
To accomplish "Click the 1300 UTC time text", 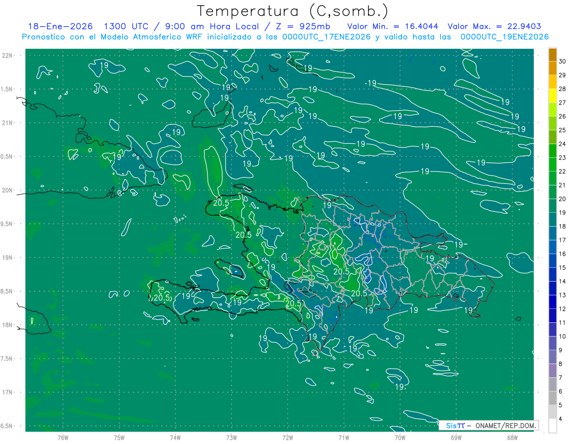I will 127,26.
